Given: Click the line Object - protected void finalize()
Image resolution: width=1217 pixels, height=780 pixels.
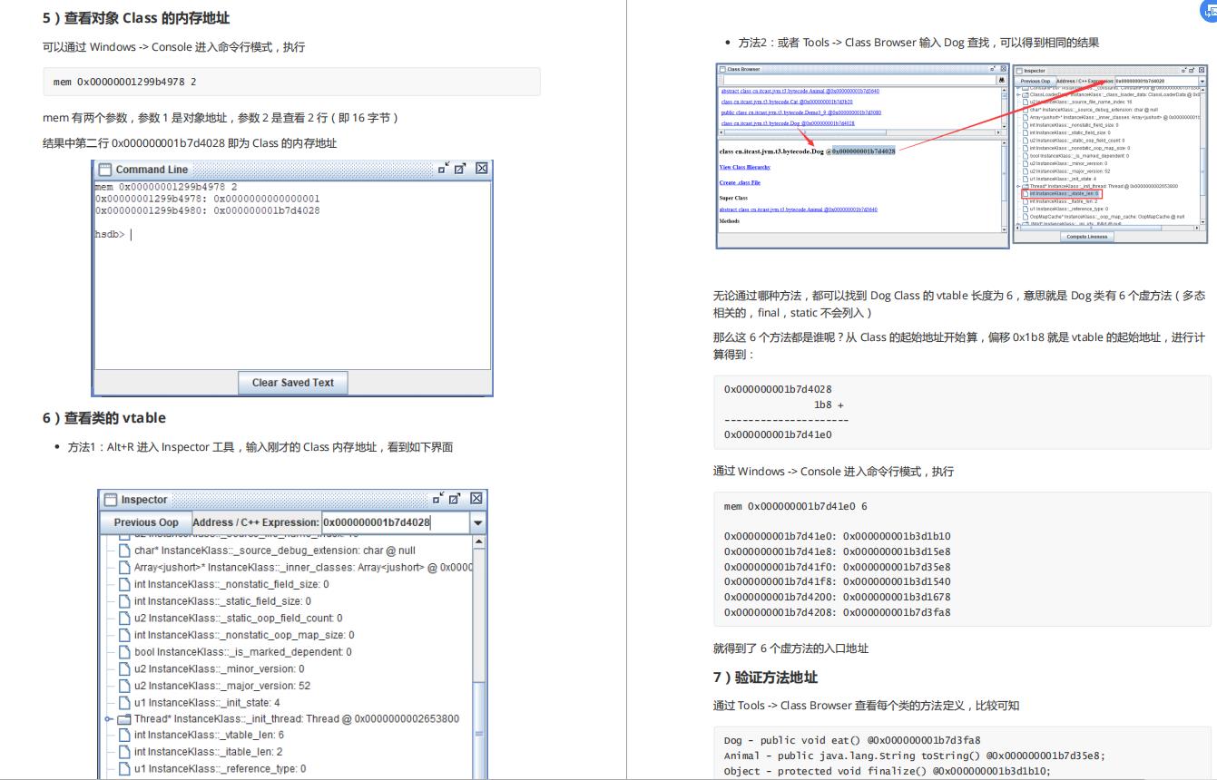Looking at the screenshot, I should (887, 771).
